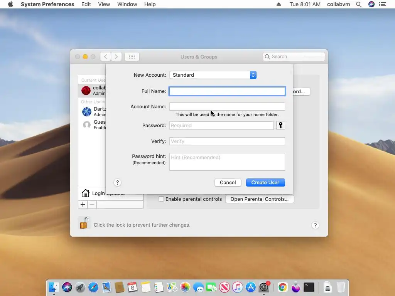Open the Apple menu
Image resolution: width=395 pixels, height=296 pixels.
point(10,4)
